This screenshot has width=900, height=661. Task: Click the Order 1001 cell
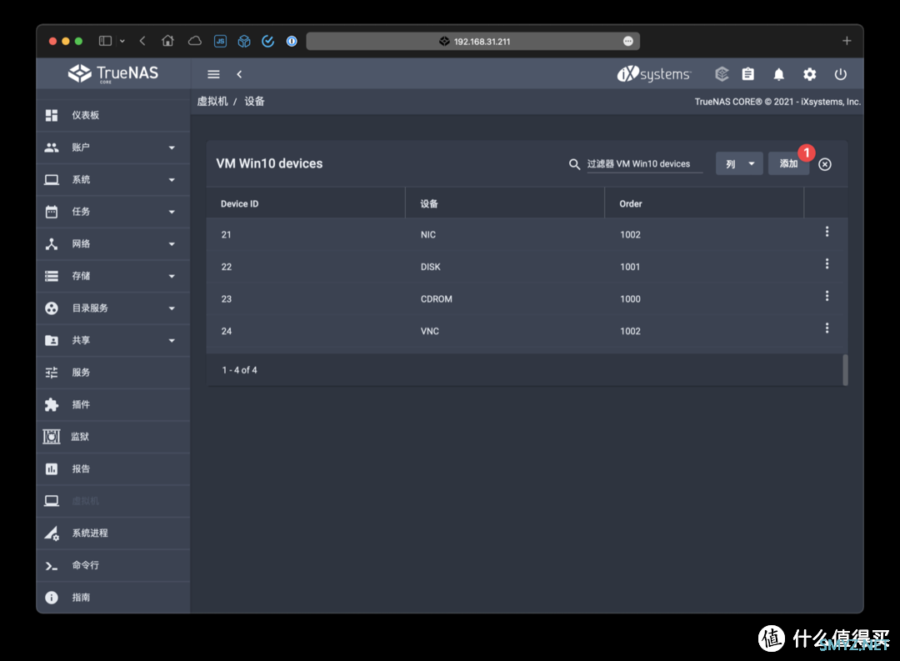630,267
